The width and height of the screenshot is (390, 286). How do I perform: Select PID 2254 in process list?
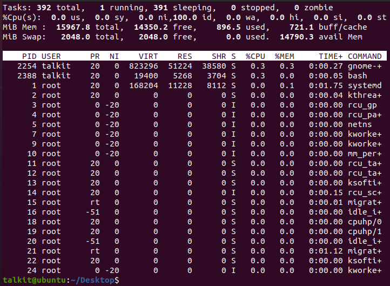27,66
